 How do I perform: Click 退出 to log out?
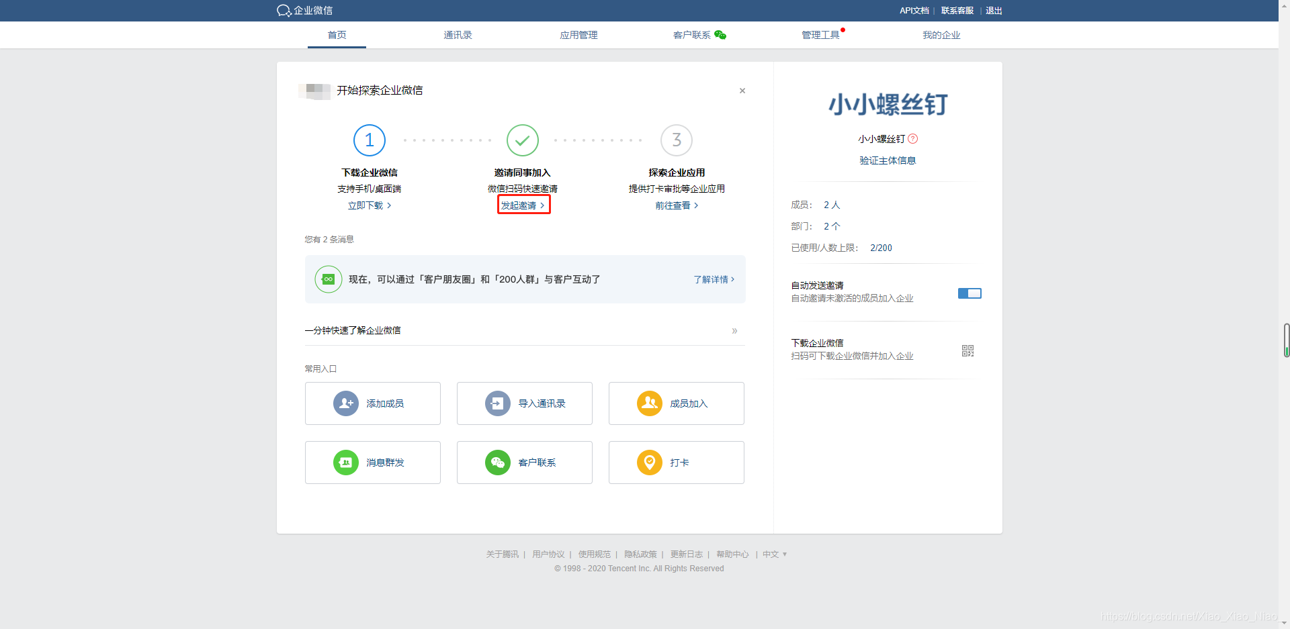pos(994,11)
